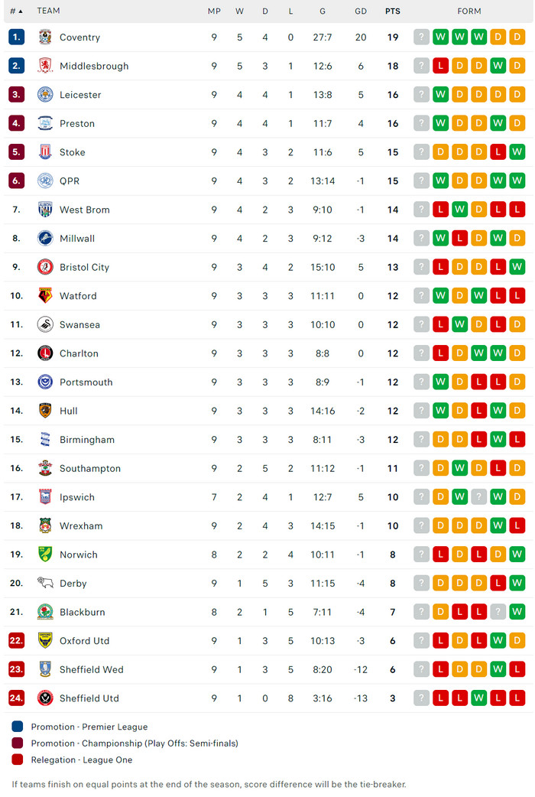Image resolution: width=535 pixels, height=797 pixels.
Task: Click the blue rank 1 position badge
Action: [x=17, y=37]
